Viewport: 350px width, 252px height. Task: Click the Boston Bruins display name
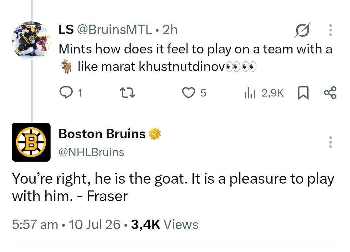[102, 134]
